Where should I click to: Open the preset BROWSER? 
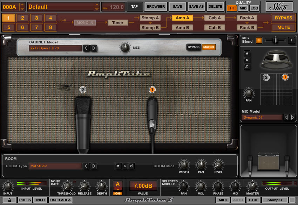[156, 7]
